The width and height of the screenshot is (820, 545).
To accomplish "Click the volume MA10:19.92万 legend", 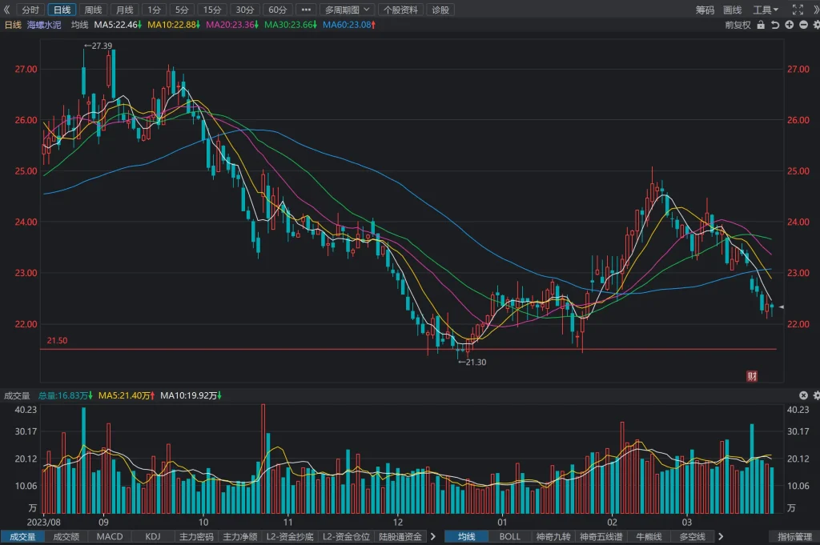I will point(191,395).
